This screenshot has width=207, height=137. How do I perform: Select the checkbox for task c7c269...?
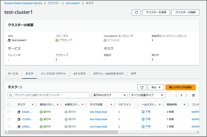tap(9, 120)
